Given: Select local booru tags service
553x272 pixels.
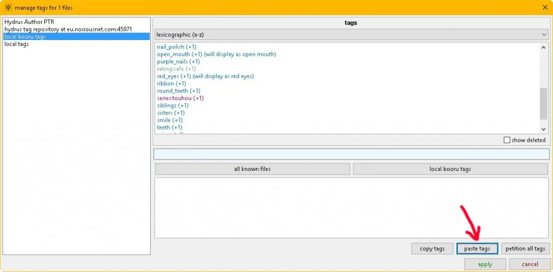Looking at the screenshot, I should (x=25, y=37).
